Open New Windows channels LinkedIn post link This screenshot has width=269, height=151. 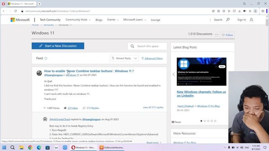201,94
